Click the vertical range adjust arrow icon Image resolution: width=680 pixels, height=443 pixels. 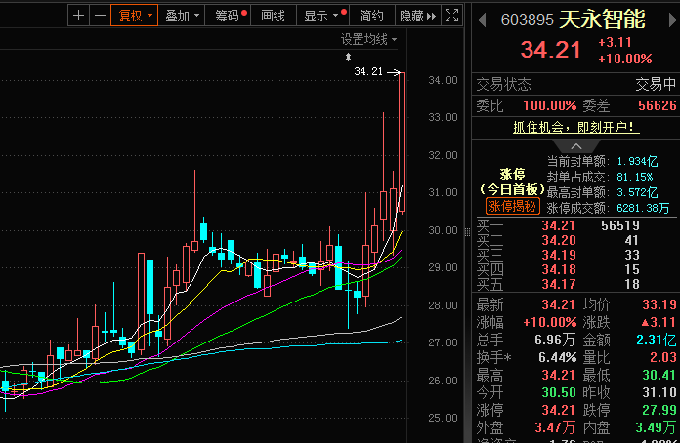point(348,58)
